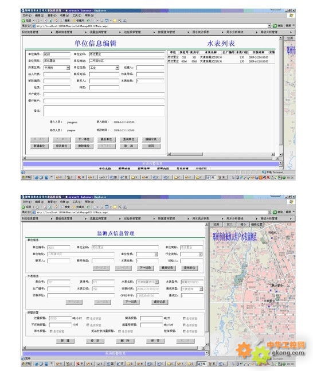Tick the 倒流报警 alarm checkbox

click(184, 318)
